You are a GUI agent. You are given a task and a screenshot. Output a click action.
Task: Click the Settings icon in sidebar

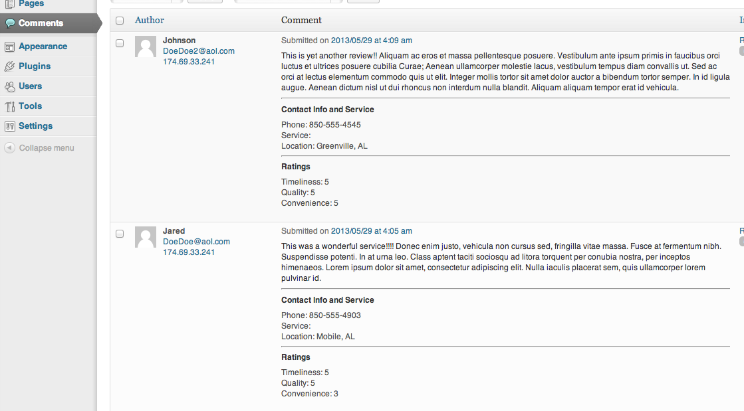(9, 126)
